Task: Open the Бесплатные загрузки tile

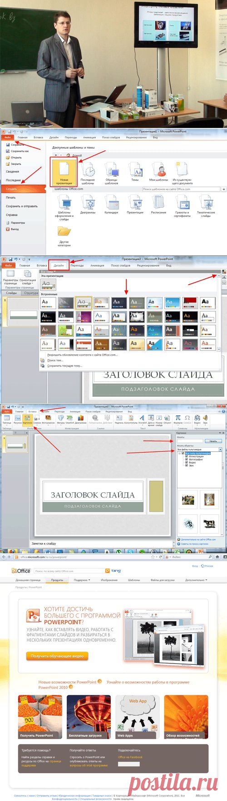Action: (x=89, y=716)
